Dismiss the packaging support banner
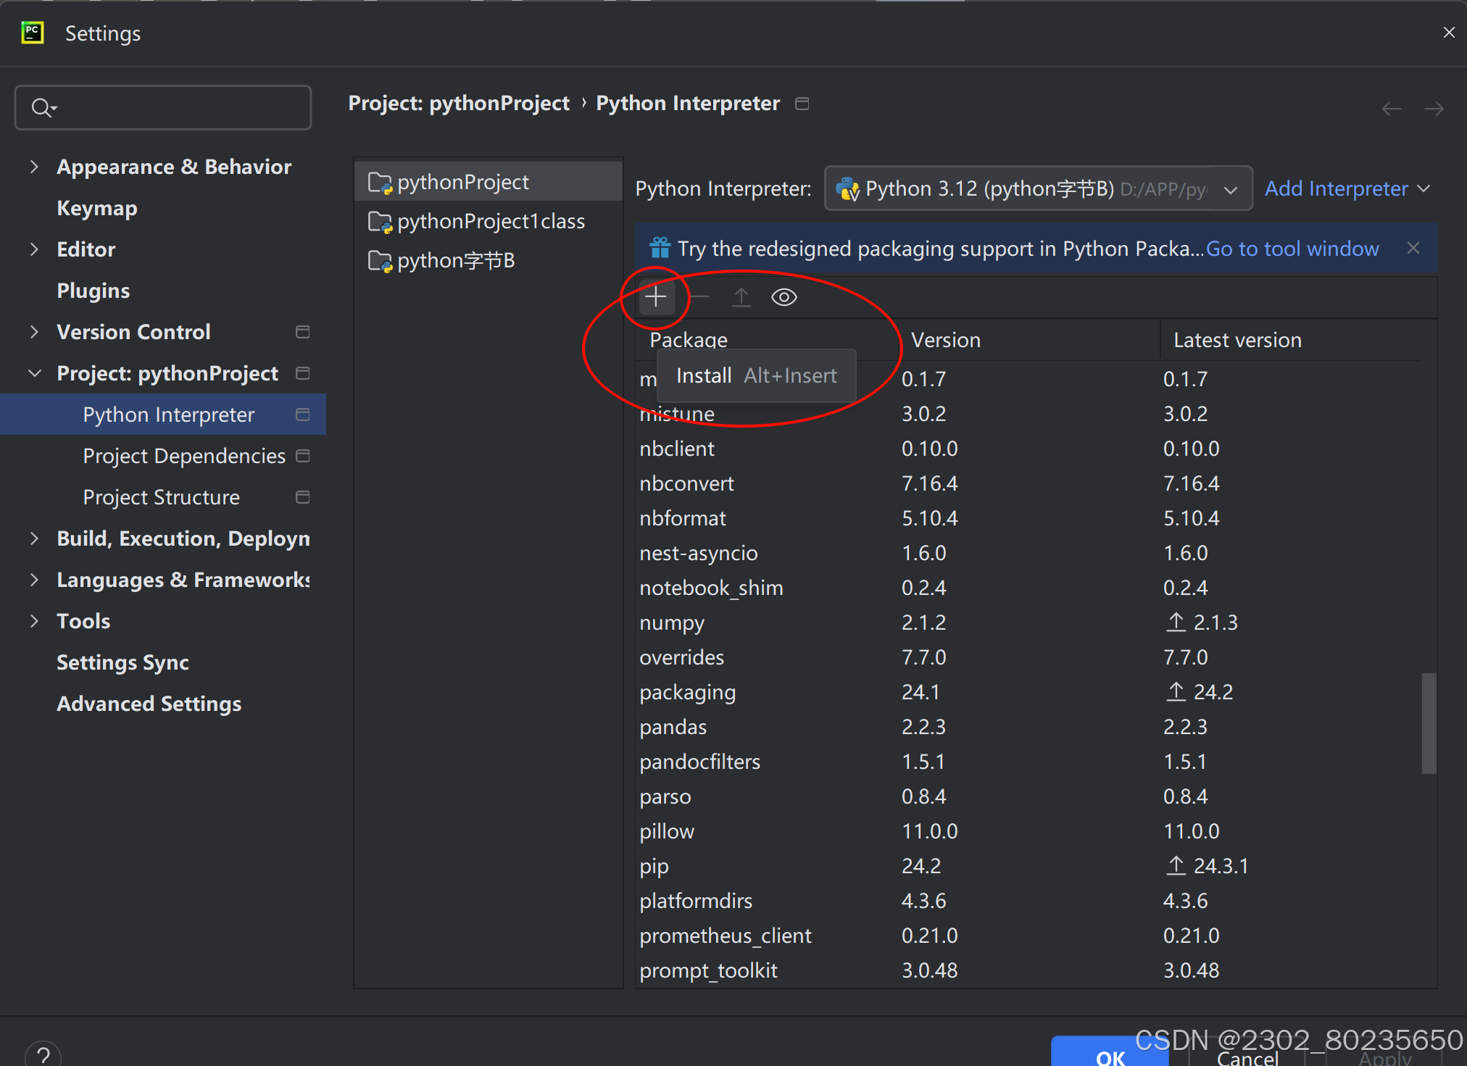 tap(1413, 249)
